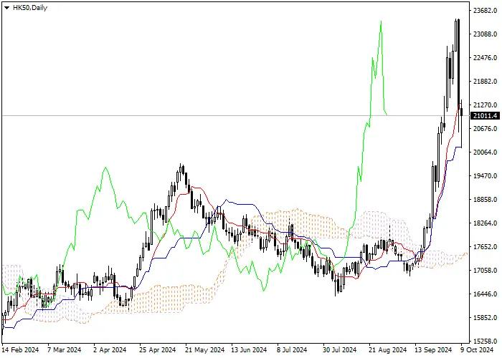The width and height of the screenshot is (502, 358).
Task: Click the 21882.0 price axis label
Action: [x=485, y=82]
